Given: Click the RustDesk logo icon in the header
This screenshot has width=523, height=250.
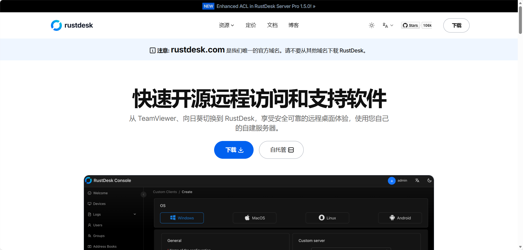Looking at the screenshot, I should 56,25.
